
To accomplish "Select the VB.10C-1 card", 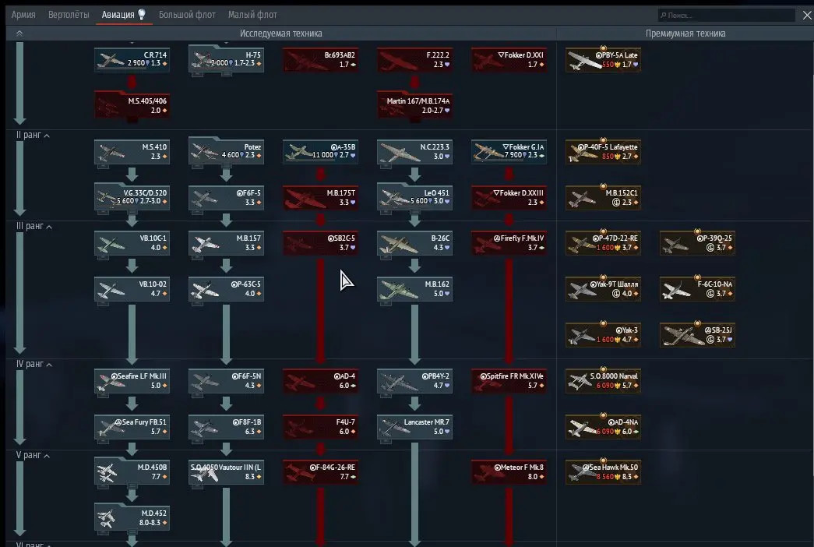I will pyautogui.click(x=132, y=242).
